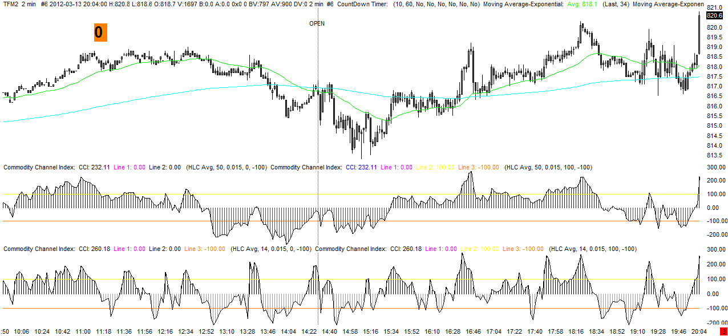
Task: Click the 10:06 time axis label
Action: pos(21,331)
